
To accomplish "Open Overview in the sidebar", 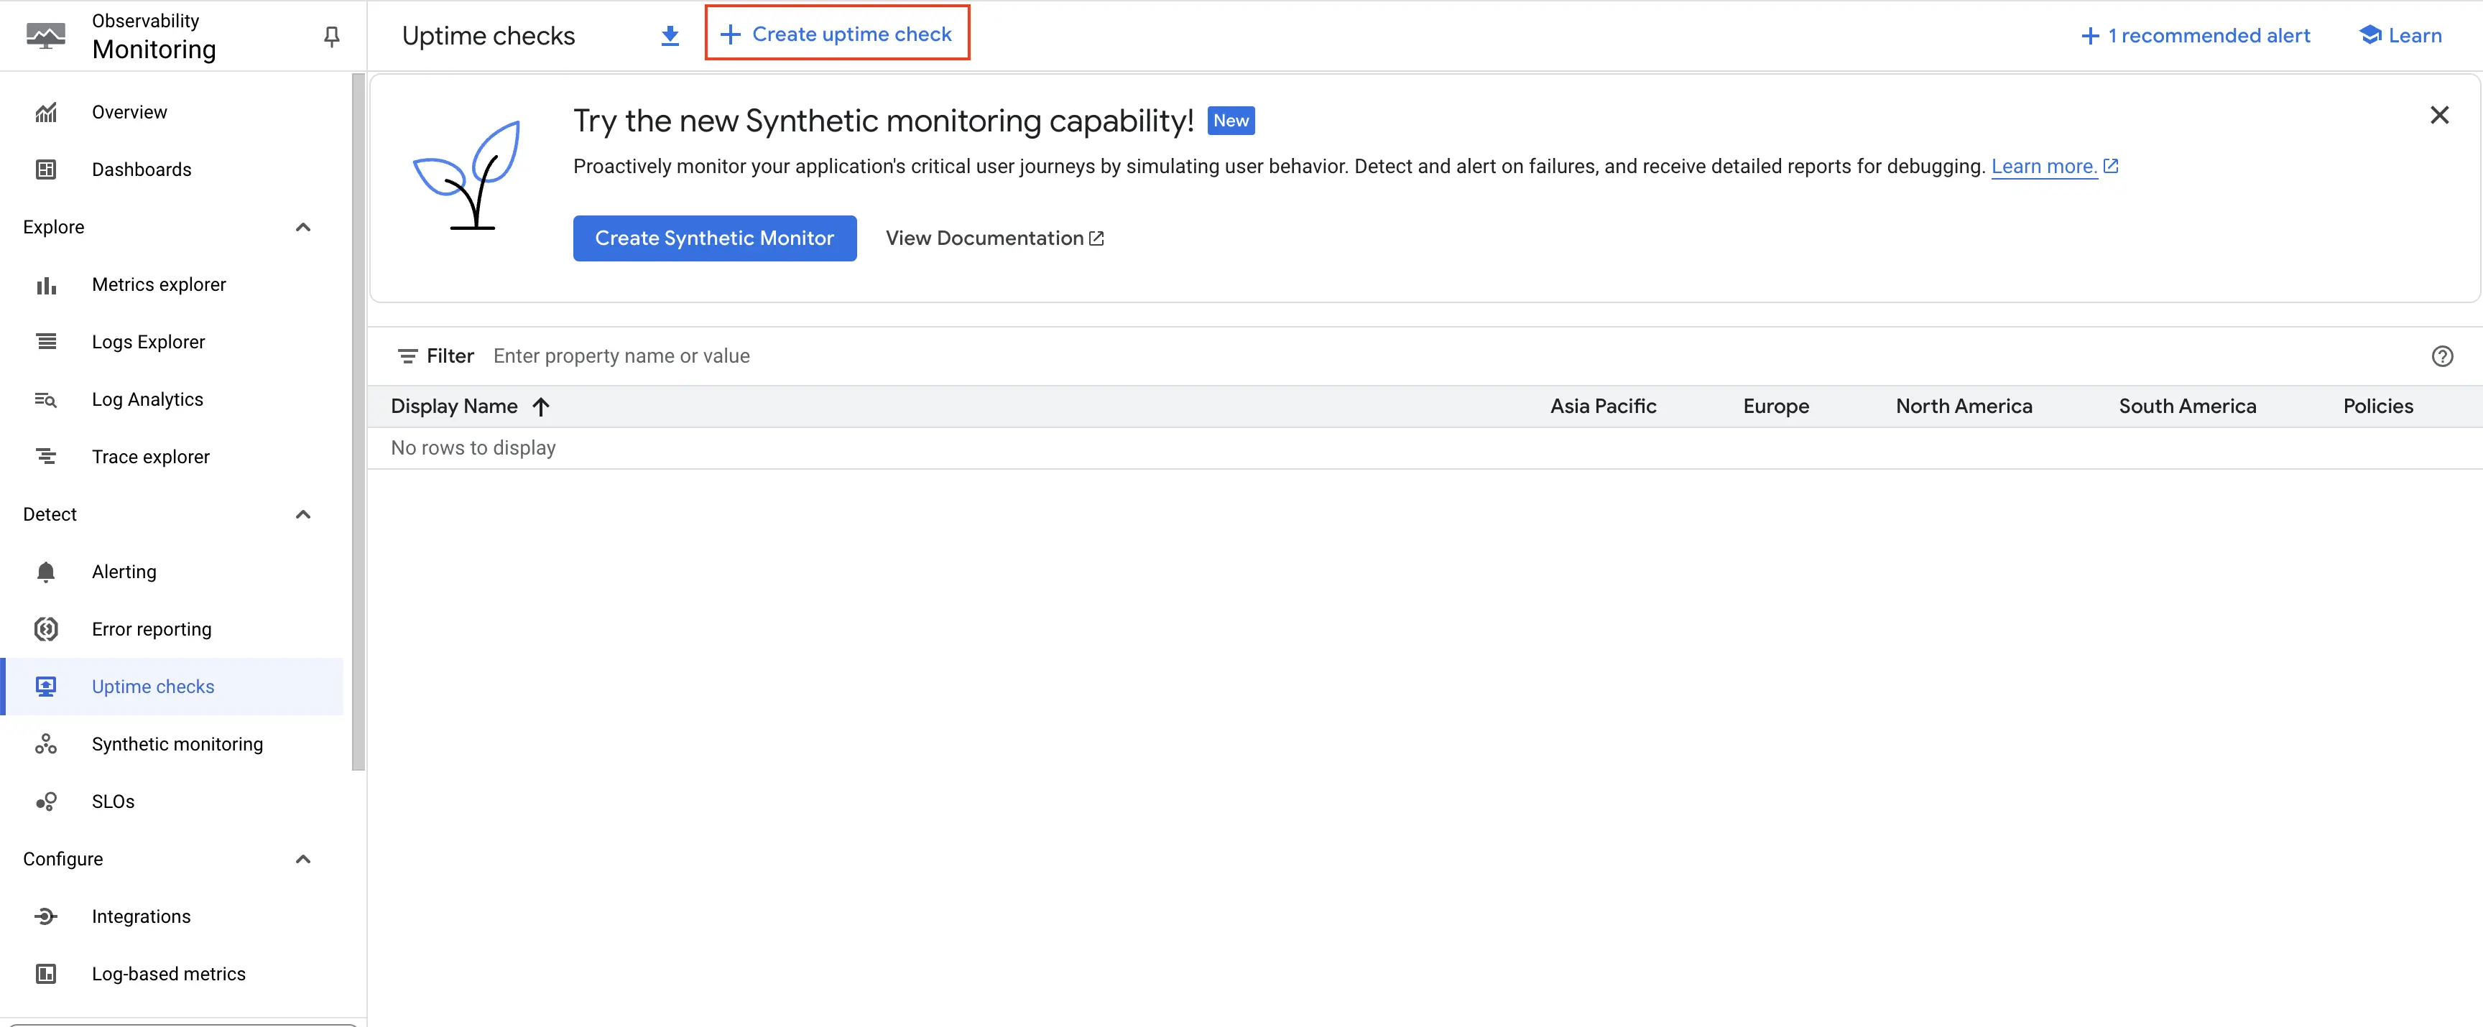I will click(x=173, y=113).
